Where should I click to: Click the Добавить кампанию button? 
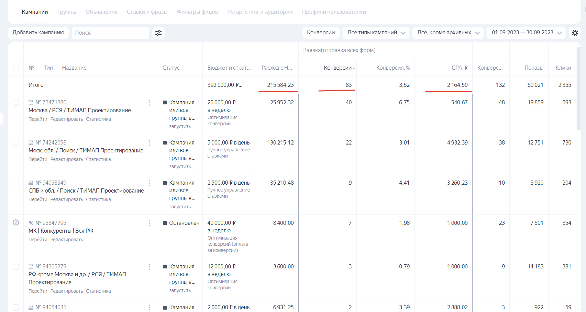click(x=38, y=33)
